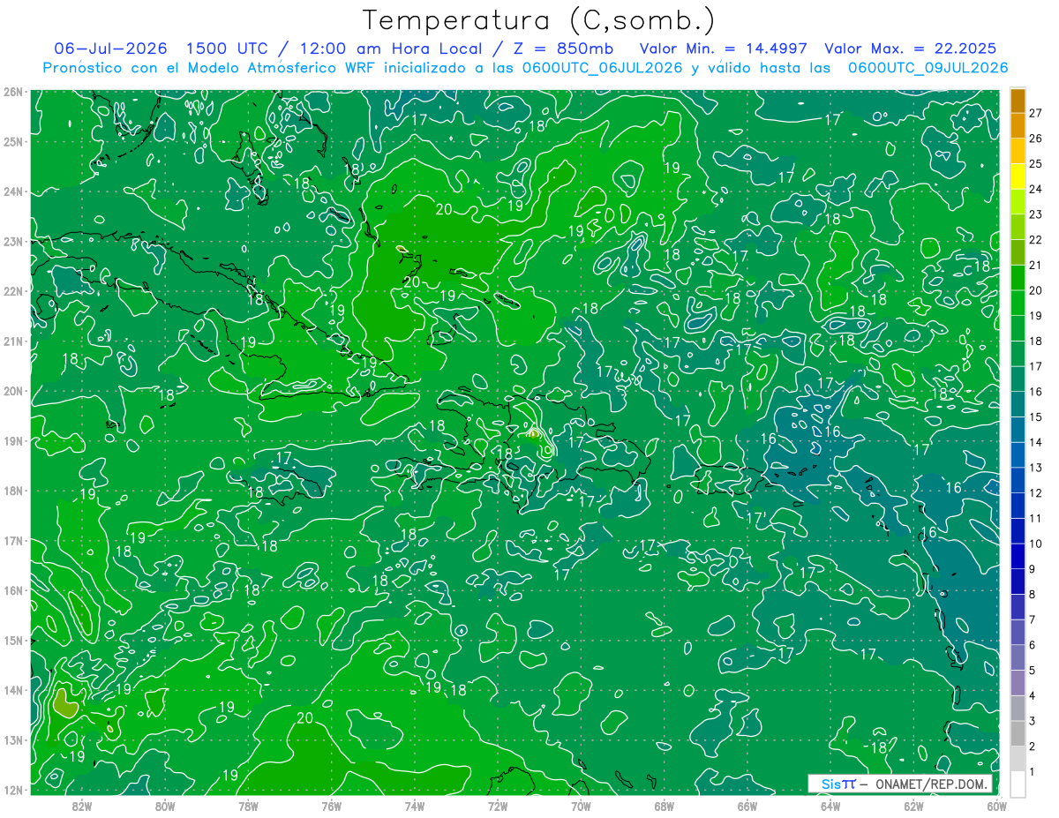Image resolution: width=1059 pixels, height=818 pixels.
Task: Click the "78W" longitude axis label
Action: tap(248, 806)
